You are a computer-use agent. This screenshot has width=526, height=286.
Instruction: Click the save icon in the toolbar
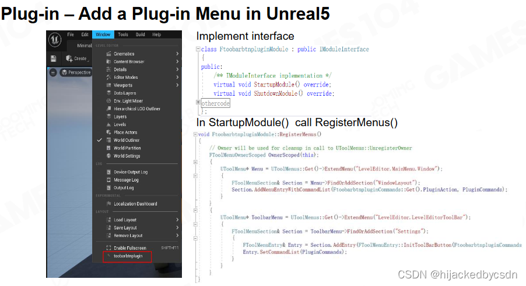(x=53, y=59)
